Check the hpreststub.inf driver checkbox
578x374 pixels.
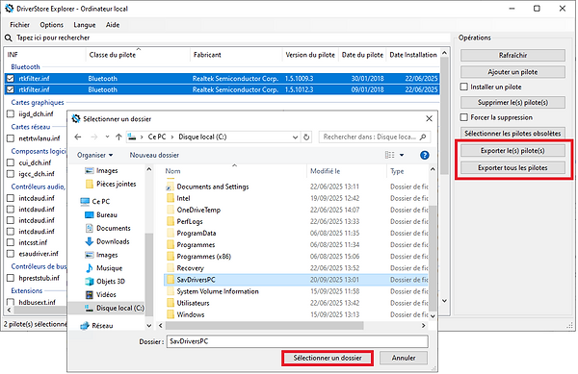11,278
